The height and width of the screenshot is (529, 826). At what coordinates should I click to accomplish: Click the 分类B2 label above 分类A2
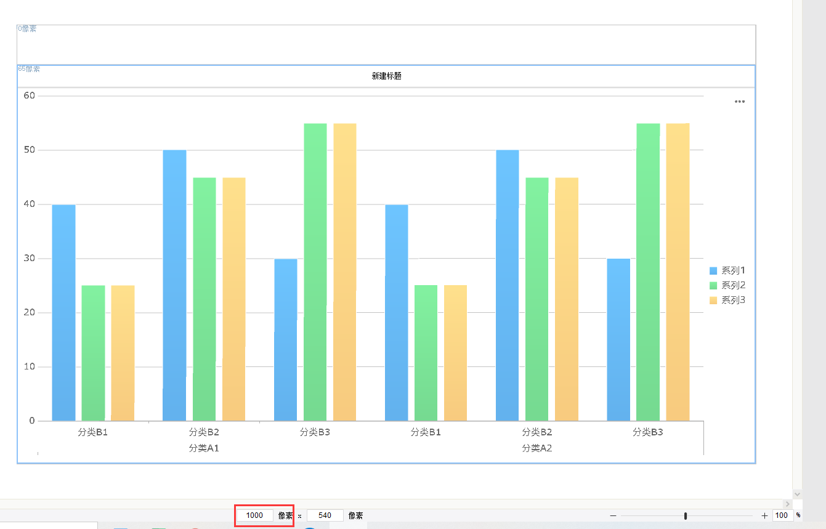(x=537, y=432)
